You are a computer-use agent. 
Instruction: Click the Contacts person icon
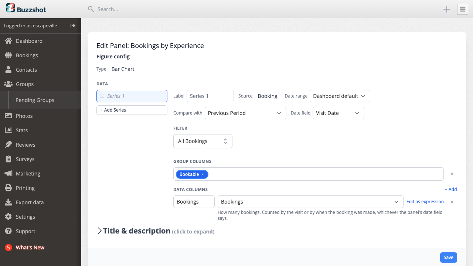tap(8, 69)
